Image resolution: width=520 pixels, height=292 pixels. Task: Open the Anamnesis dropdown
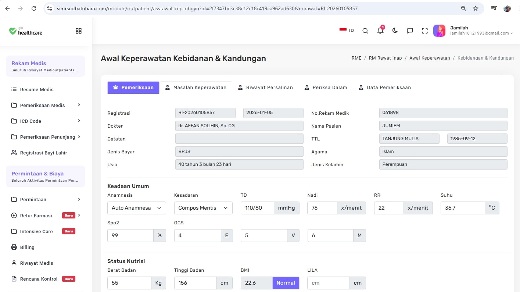137,208
